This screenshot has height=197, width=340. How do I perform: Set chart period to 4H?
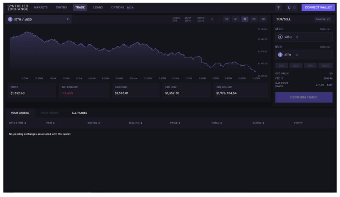pyautogui.click(x=236, y=19)
